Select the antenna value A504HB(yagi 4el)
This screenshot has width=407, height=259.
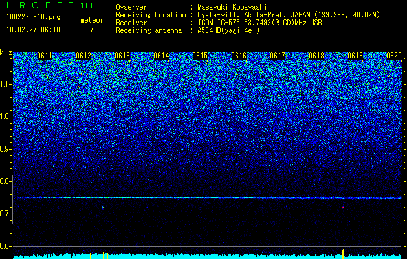[x=228, y=30]
